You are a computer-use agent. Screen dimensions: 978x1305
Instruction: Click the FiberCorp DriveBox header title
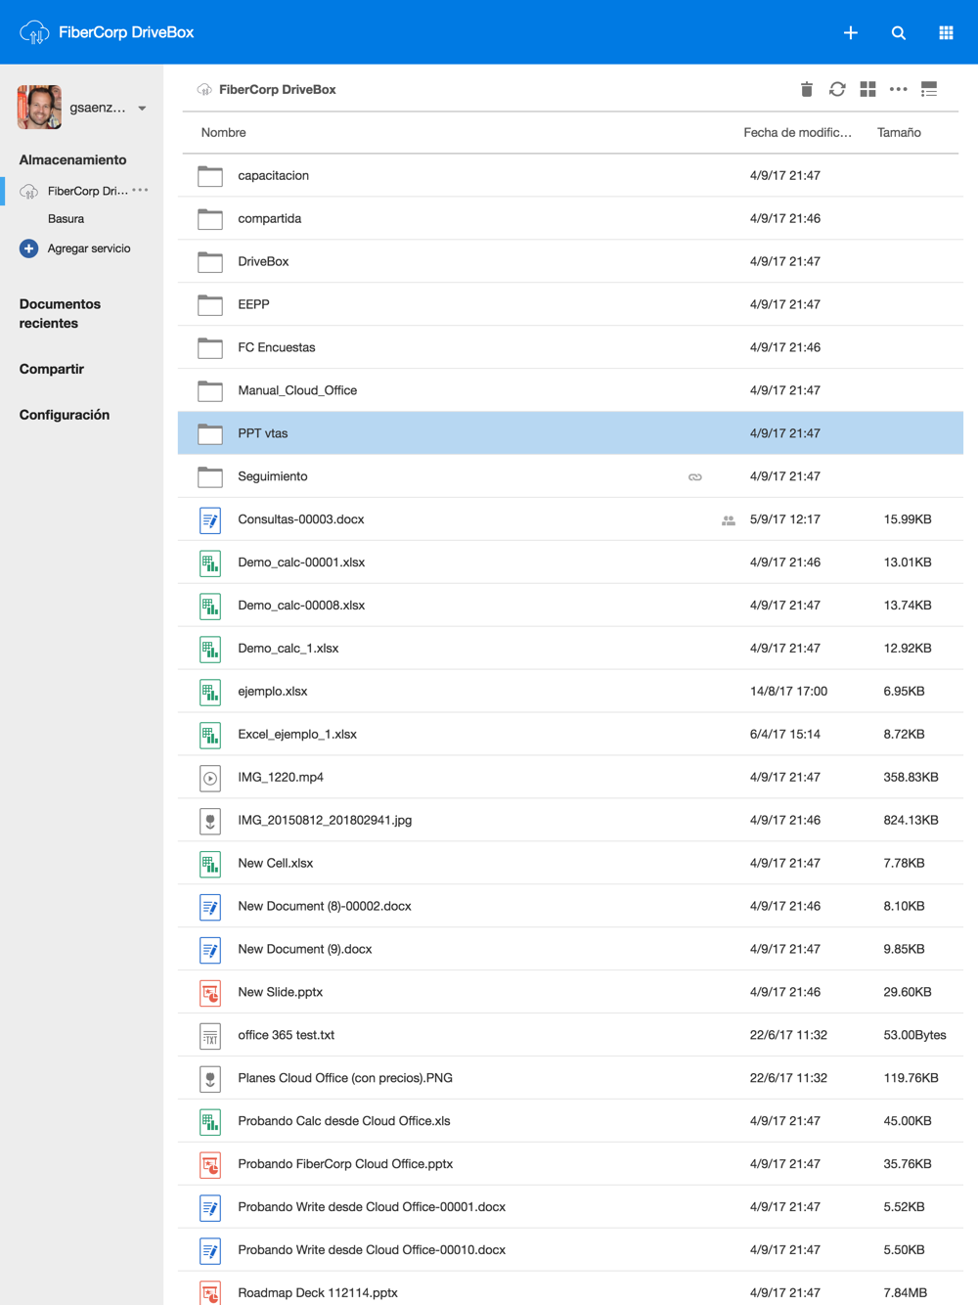[x=126, y=32]
